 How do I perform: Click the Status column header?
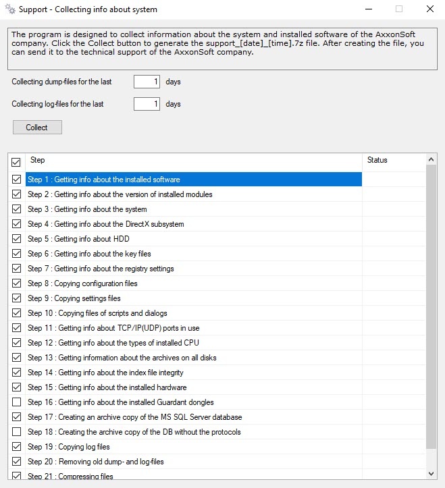393,161
